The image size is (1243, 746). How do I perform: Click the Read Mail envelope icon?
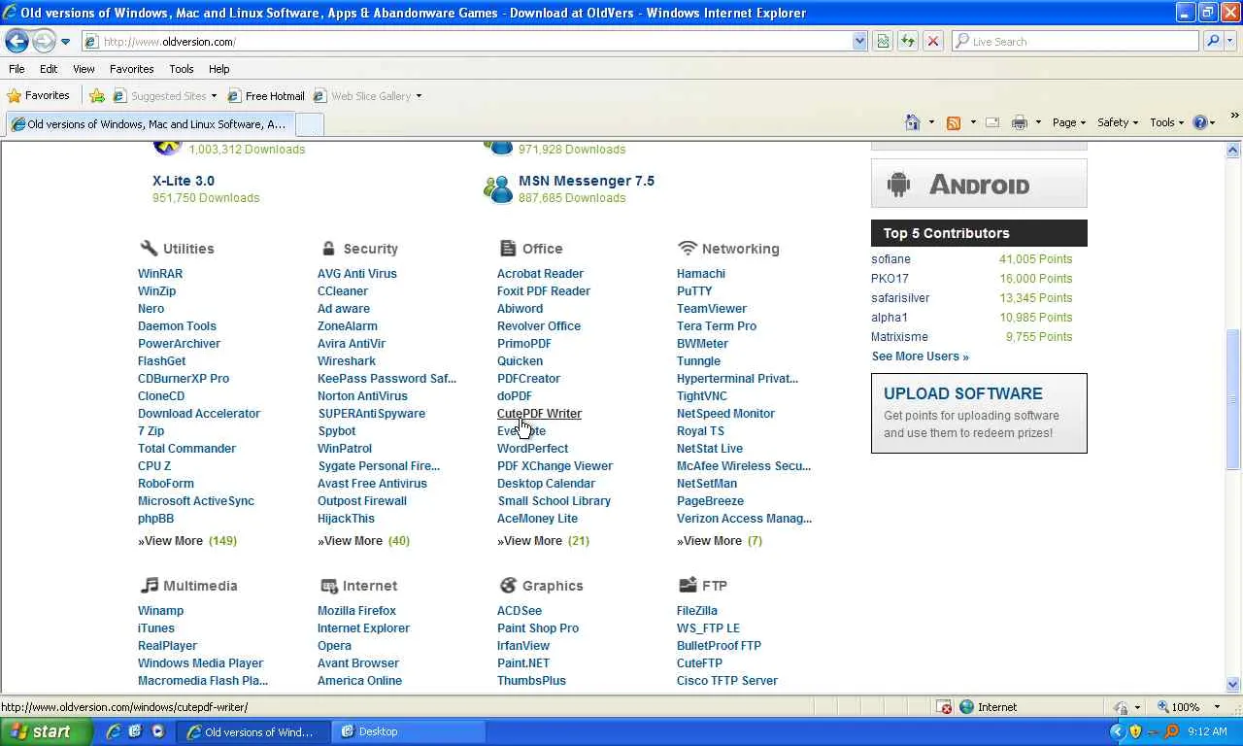pyautogui.click(x=992, y=122)
